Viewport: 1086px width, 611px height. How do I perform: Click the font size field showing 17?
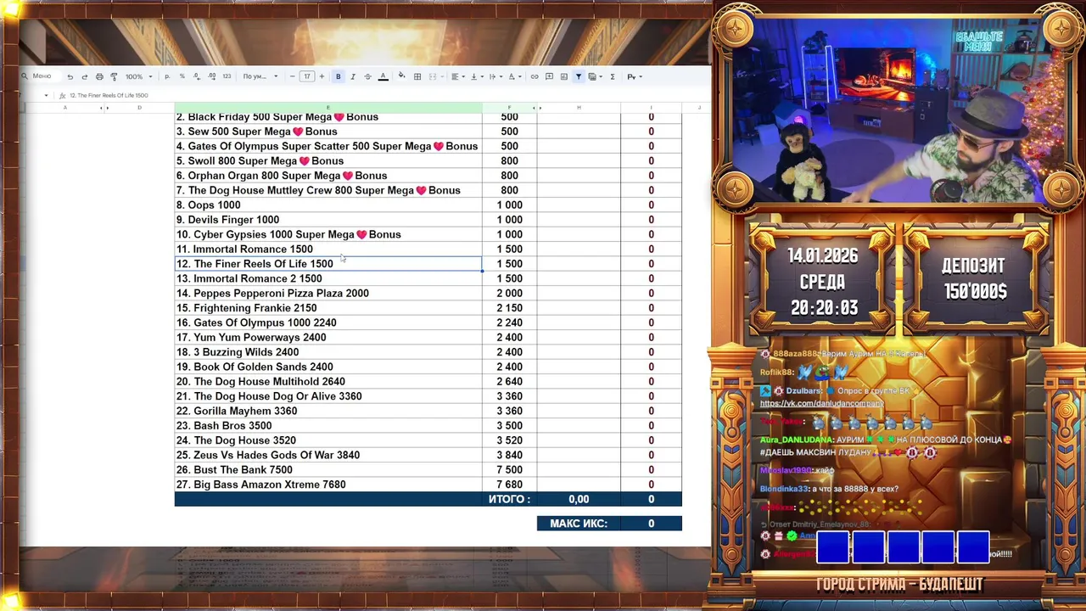pos(307,76)
